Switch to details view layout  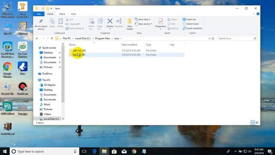[x=253, y=122]
